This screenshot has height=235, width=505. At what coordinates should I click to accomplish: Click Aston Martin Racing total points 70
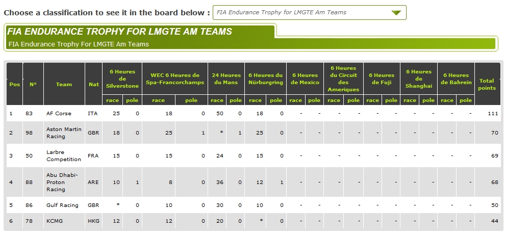tap(494, 133)
